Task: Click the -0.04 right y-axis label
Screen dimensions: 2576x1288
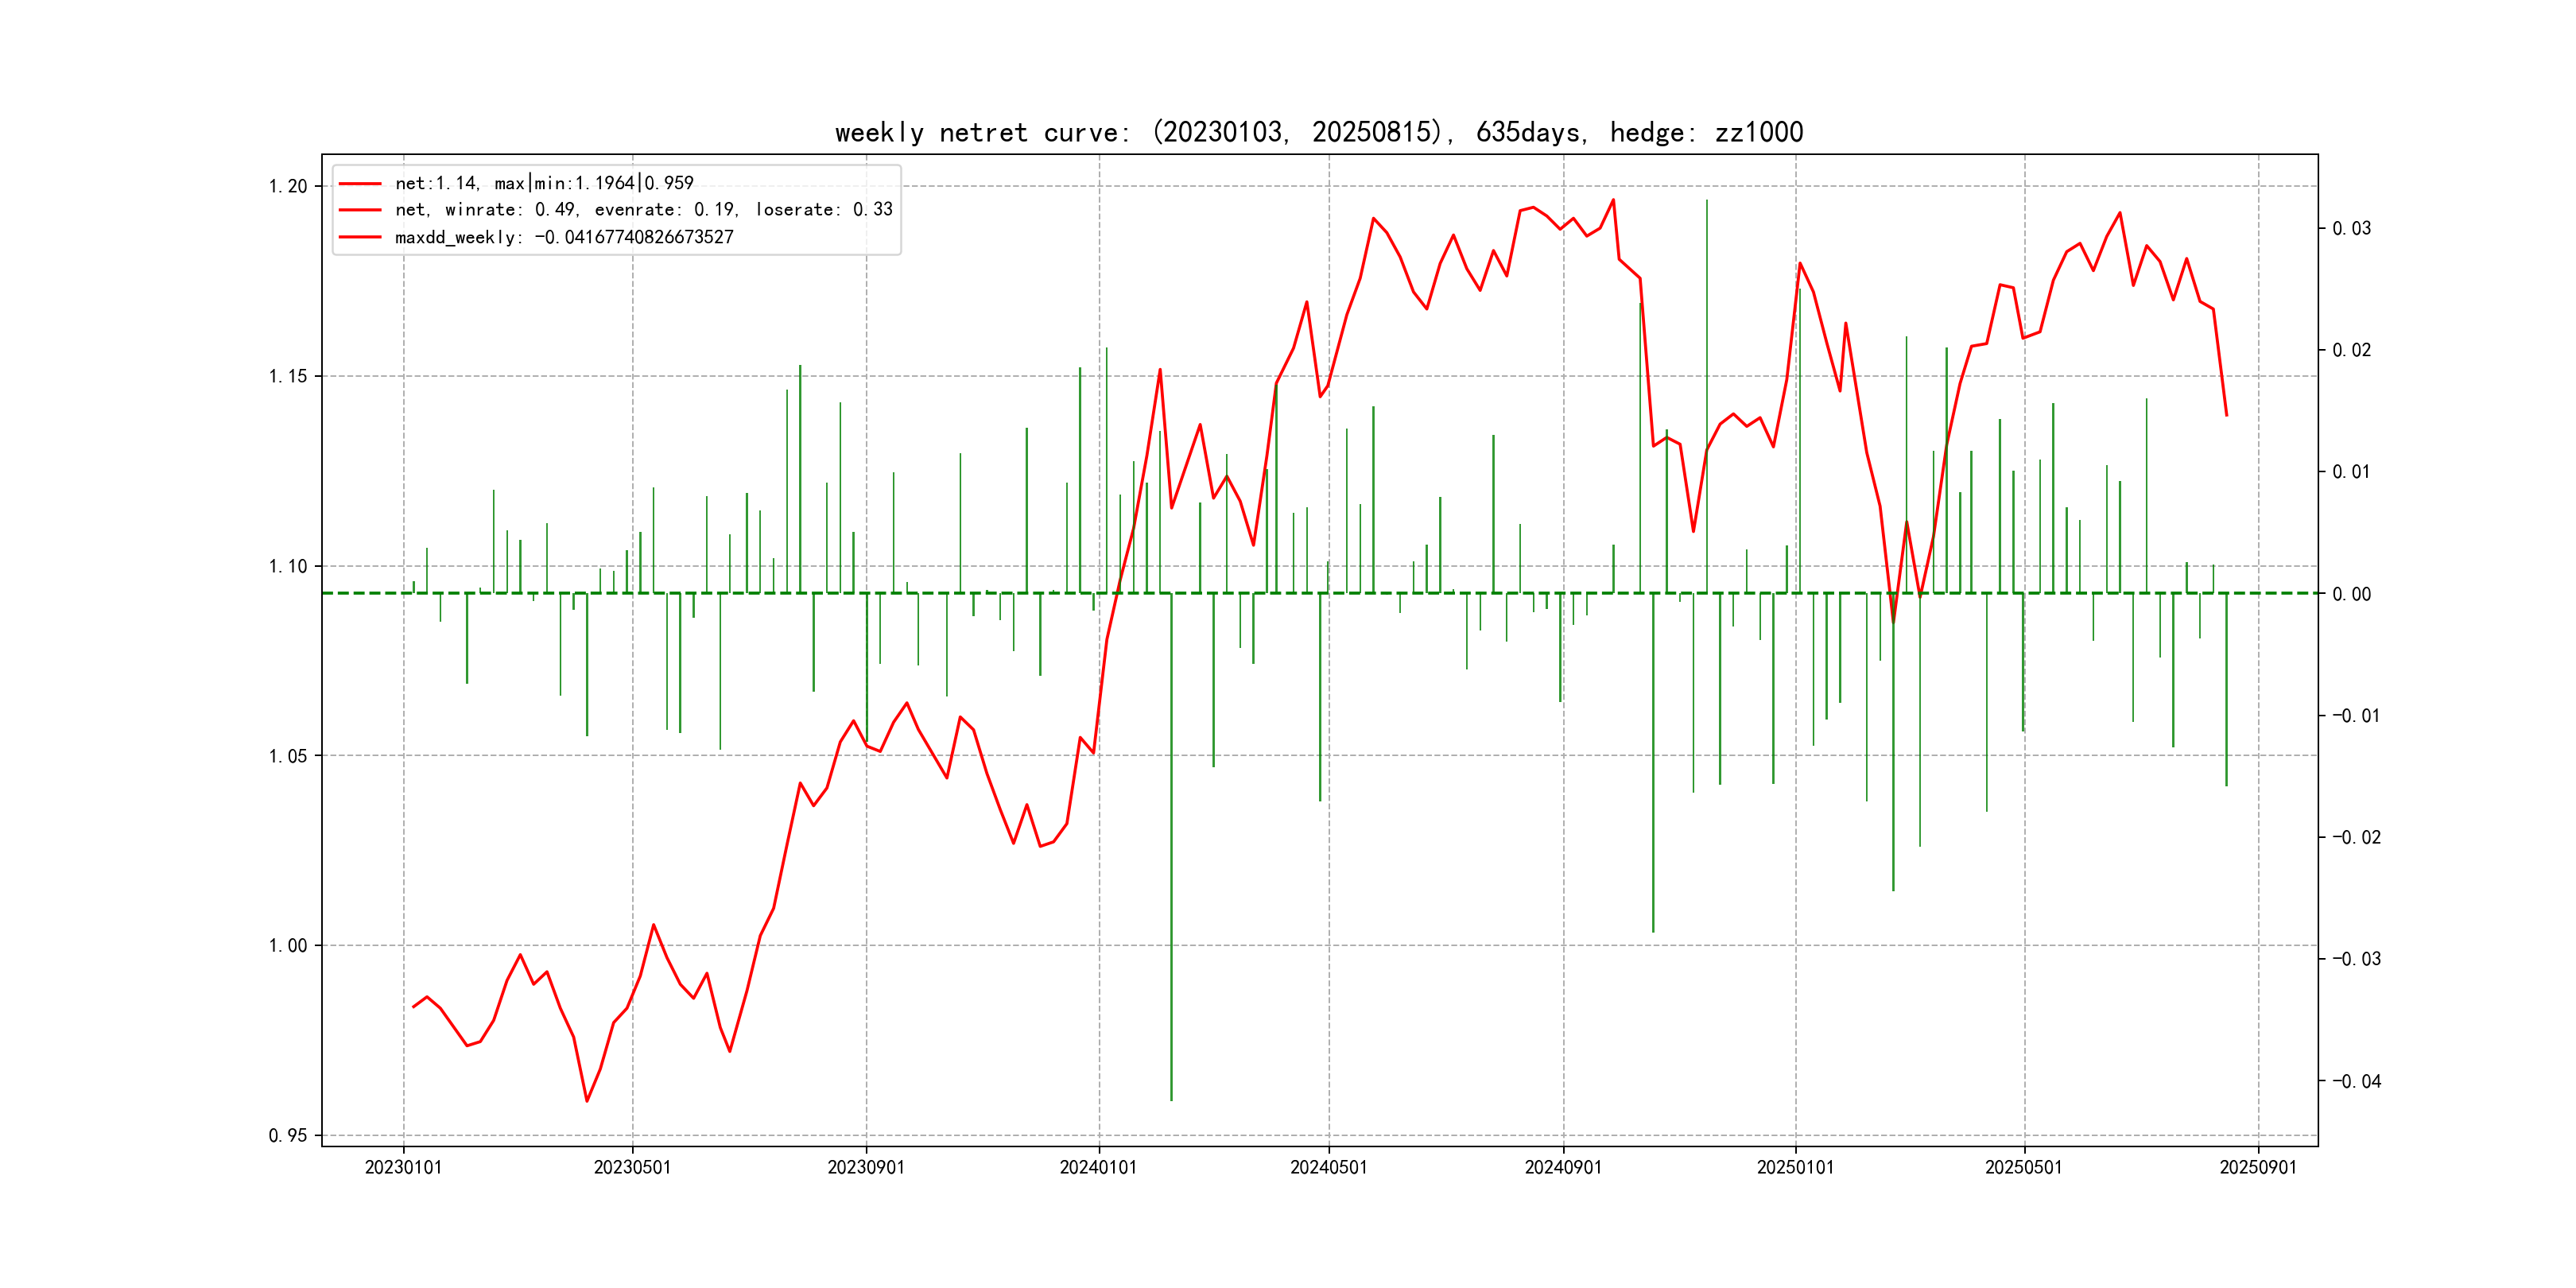Action: coord(2356,1081)
